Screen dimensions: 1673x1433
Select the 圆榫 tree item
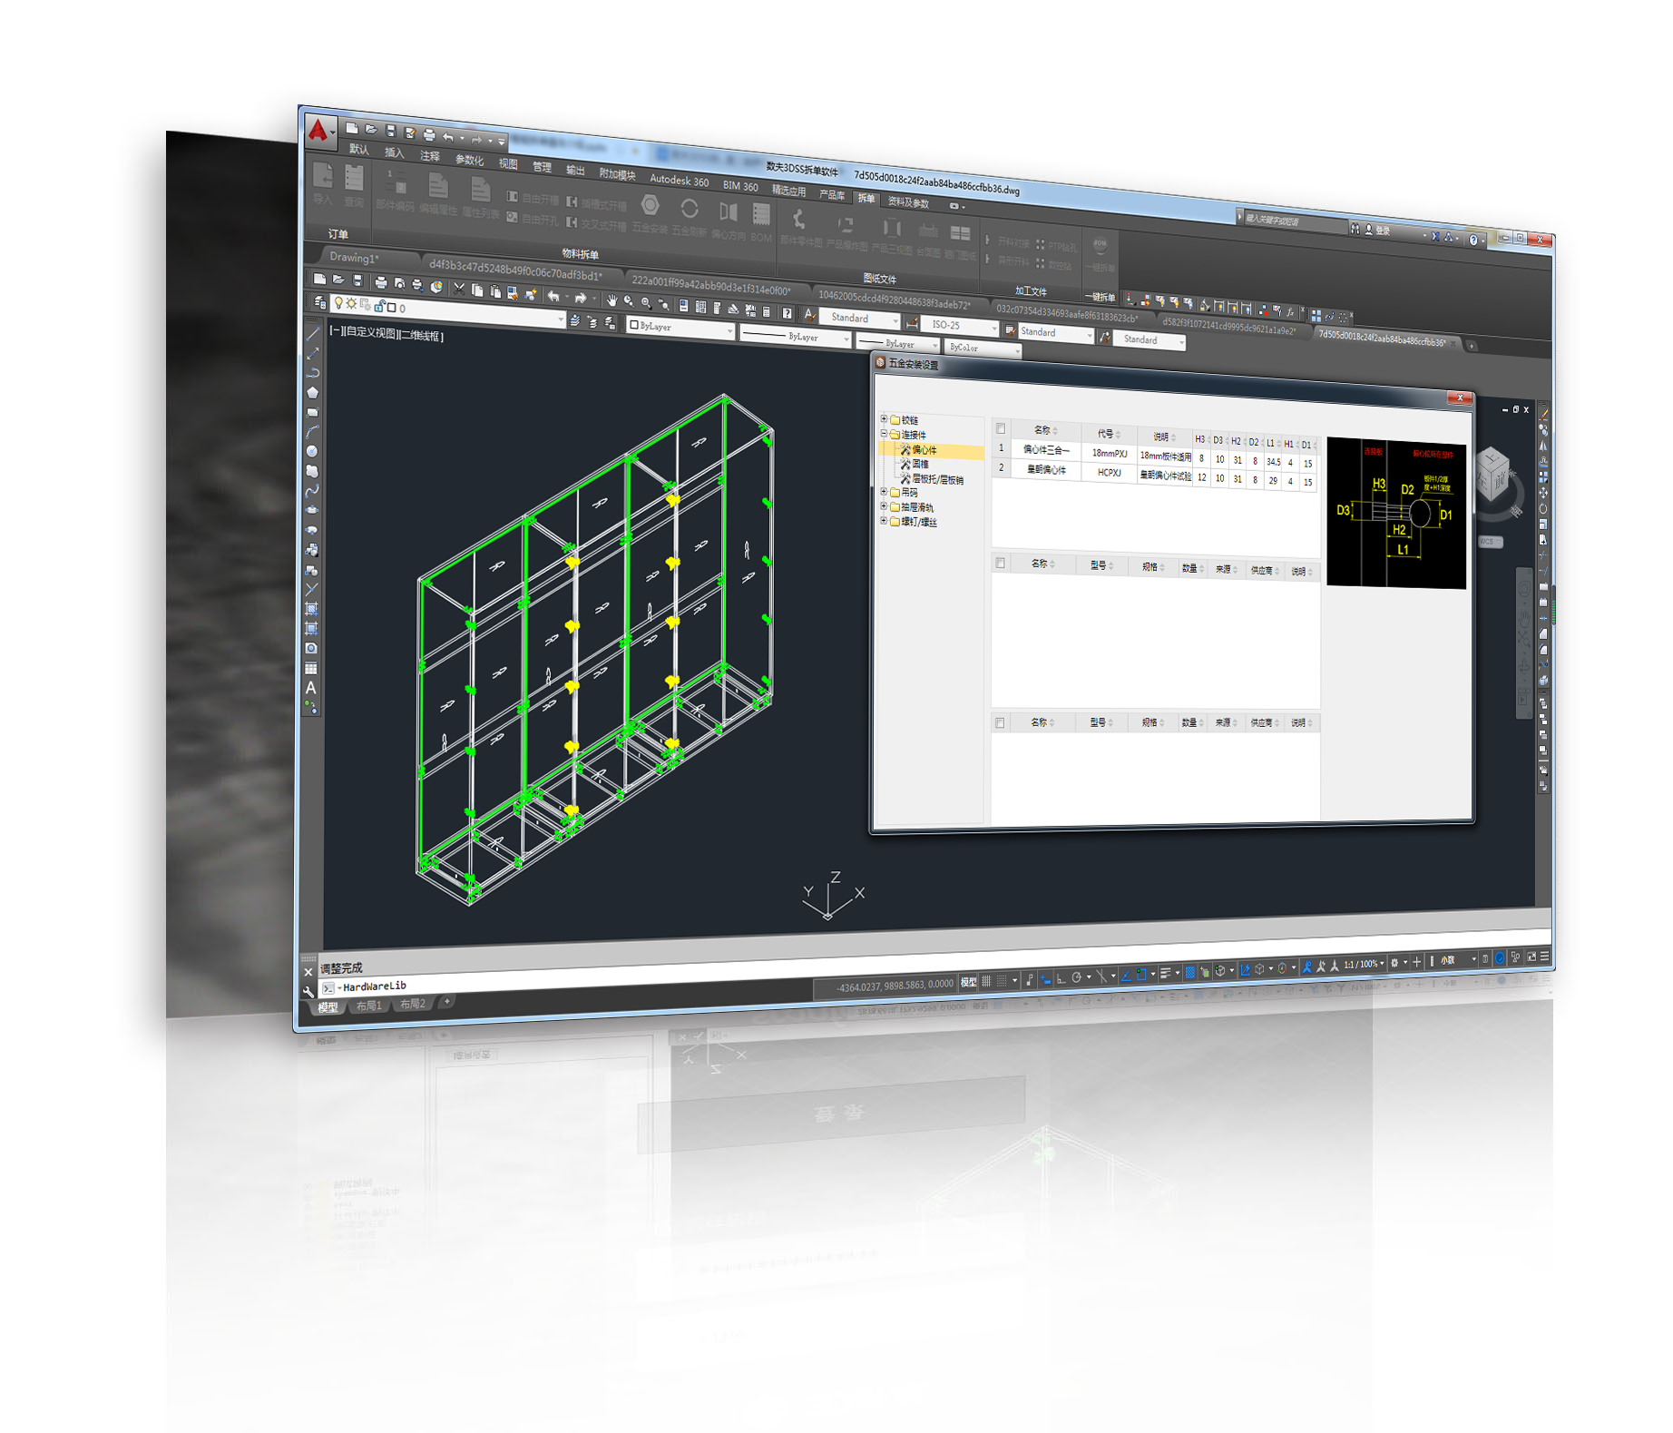click(920, 464)
